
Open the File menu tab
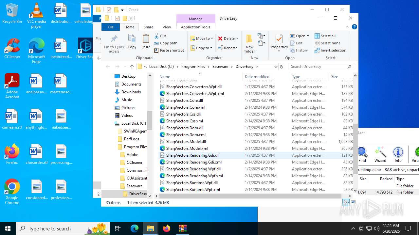click(x=111, y=27)
